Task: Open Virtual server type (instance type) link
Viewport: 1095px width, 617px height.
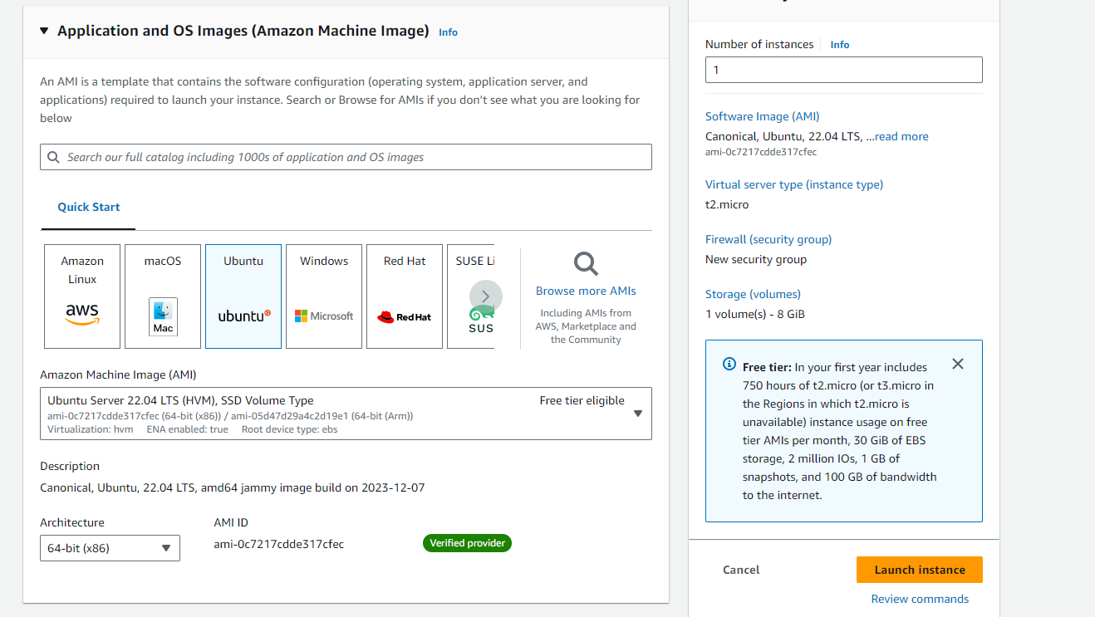Action: click(x=794, y=184)
